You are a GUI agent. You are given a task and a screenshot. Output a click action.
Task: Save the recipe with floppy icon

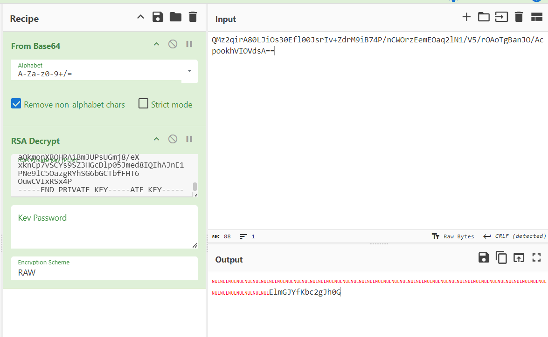158,17
